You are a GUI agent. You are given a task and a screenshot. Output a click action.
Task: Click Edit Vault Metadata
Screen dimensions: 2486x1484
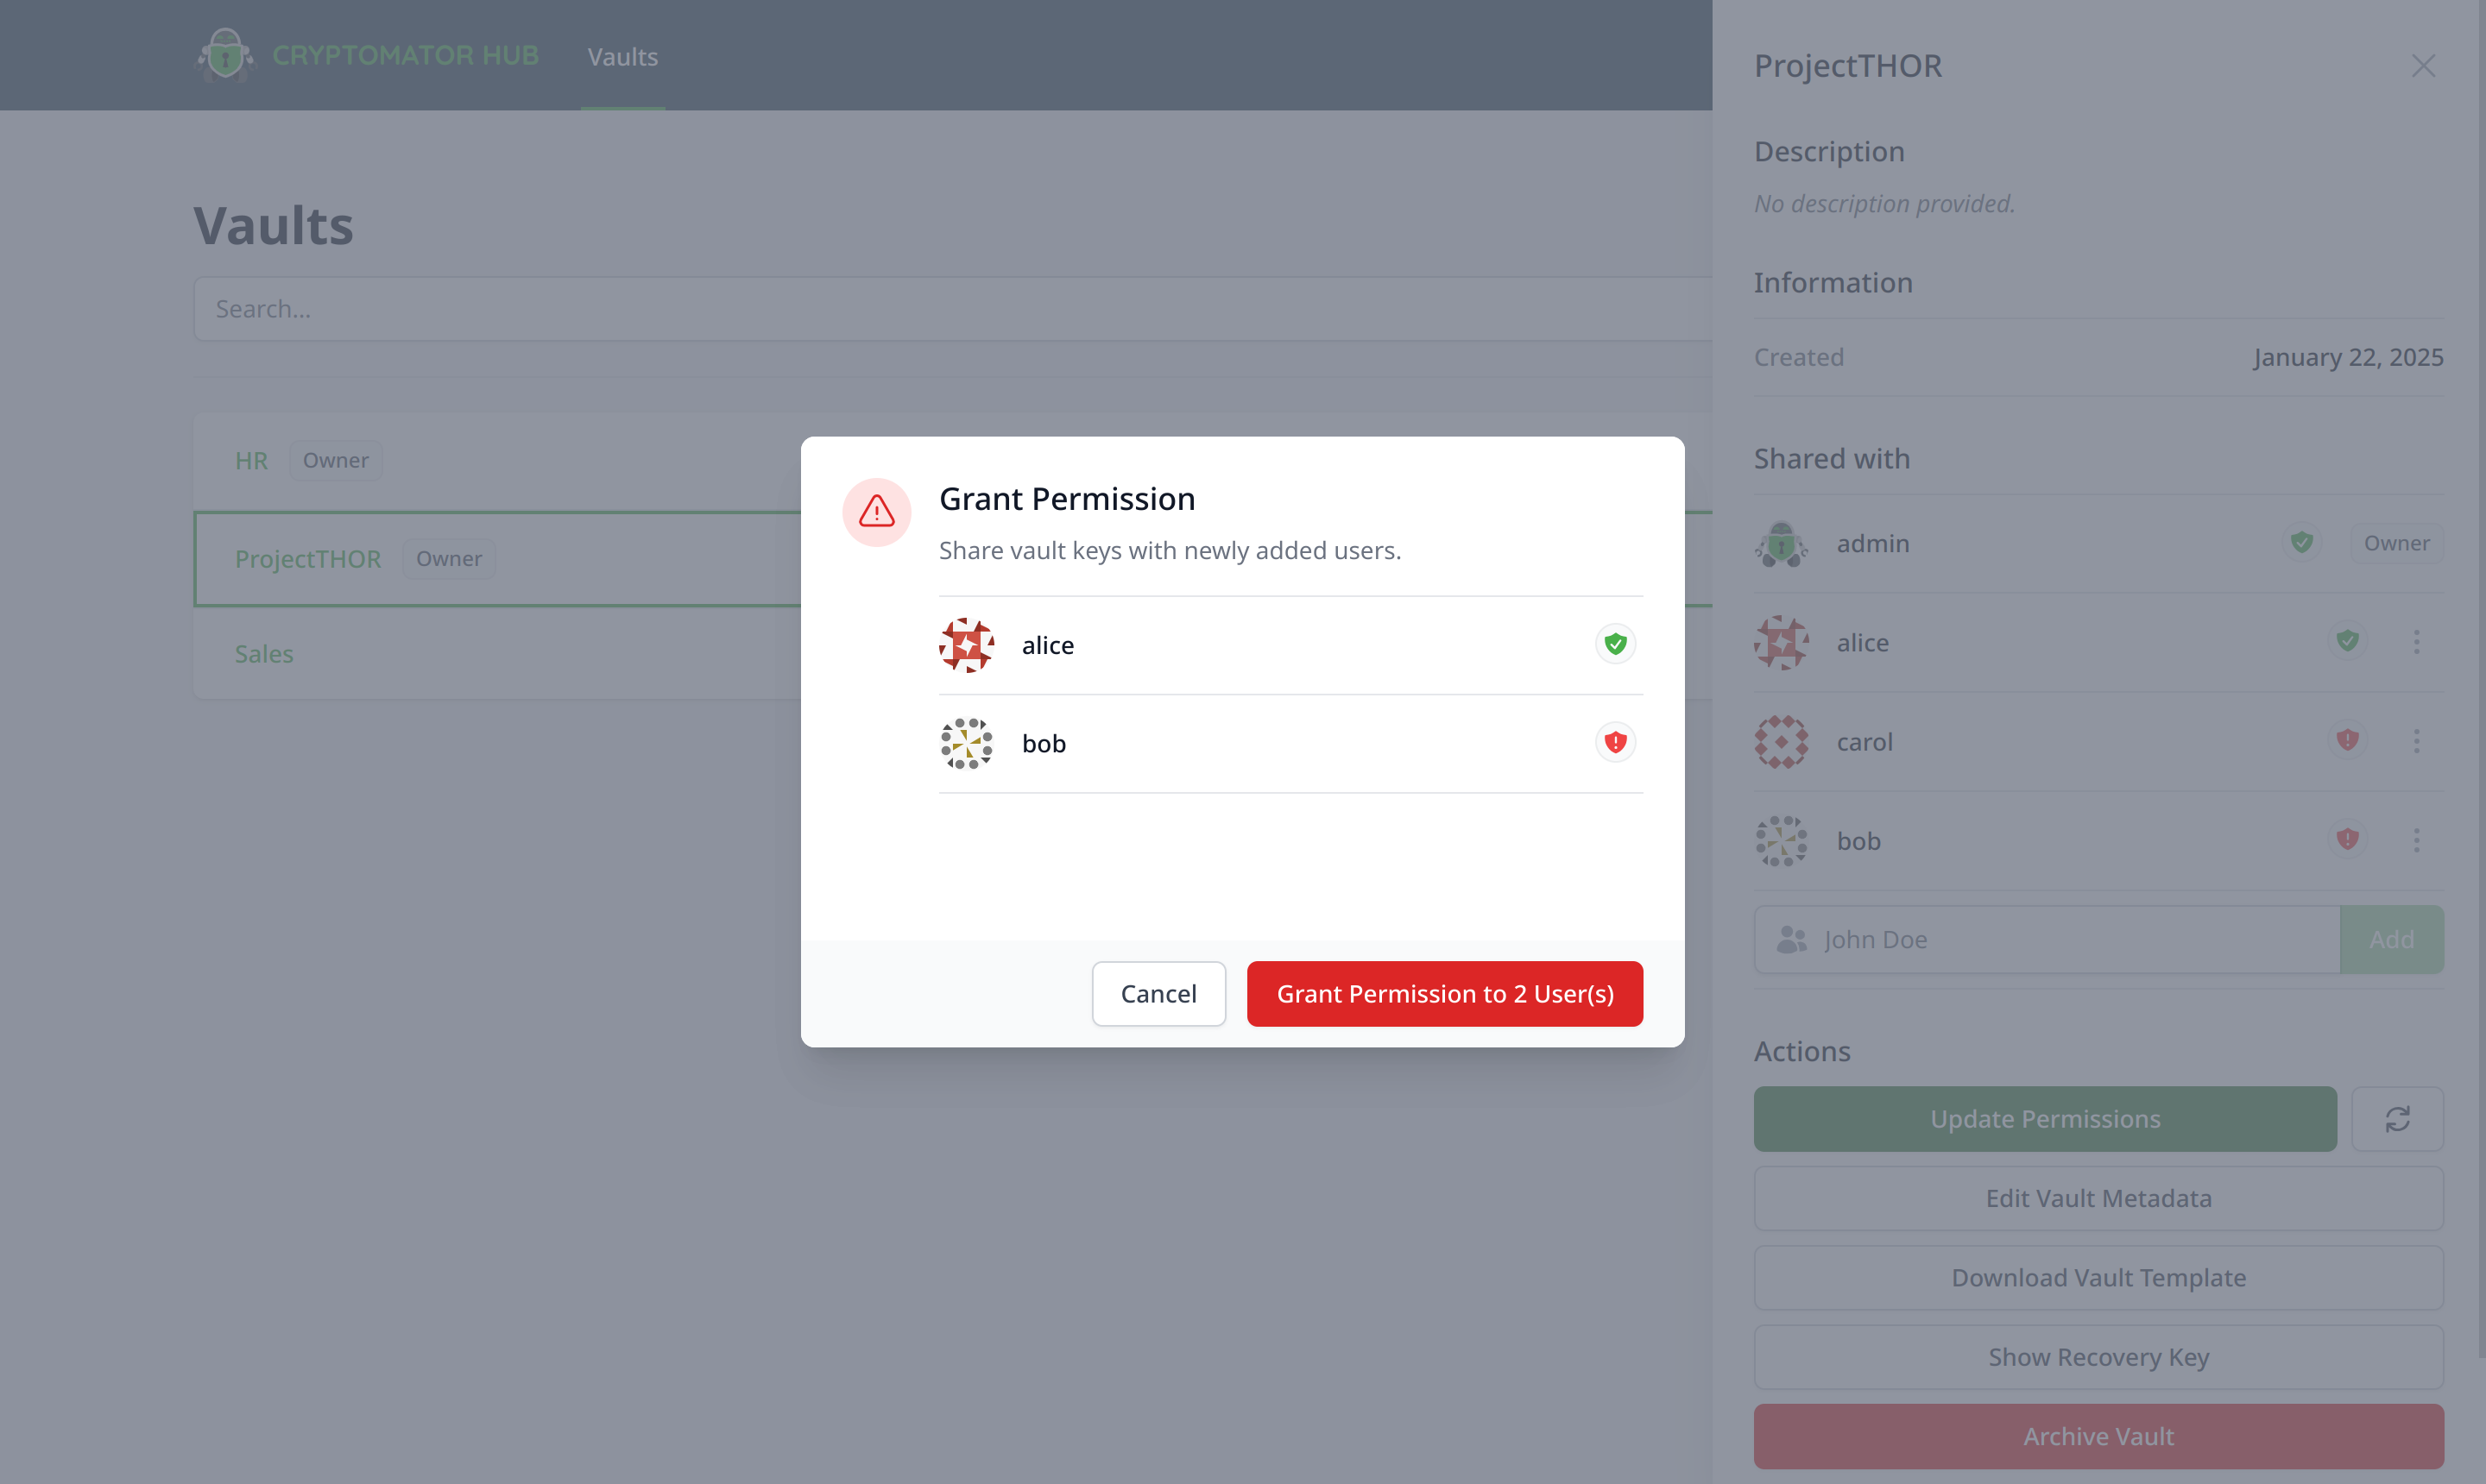[2098, 1198]
